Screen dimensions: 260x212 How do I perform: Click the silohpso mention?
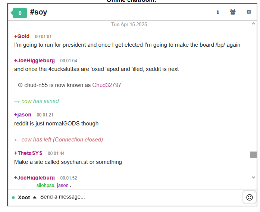(45, 185)
